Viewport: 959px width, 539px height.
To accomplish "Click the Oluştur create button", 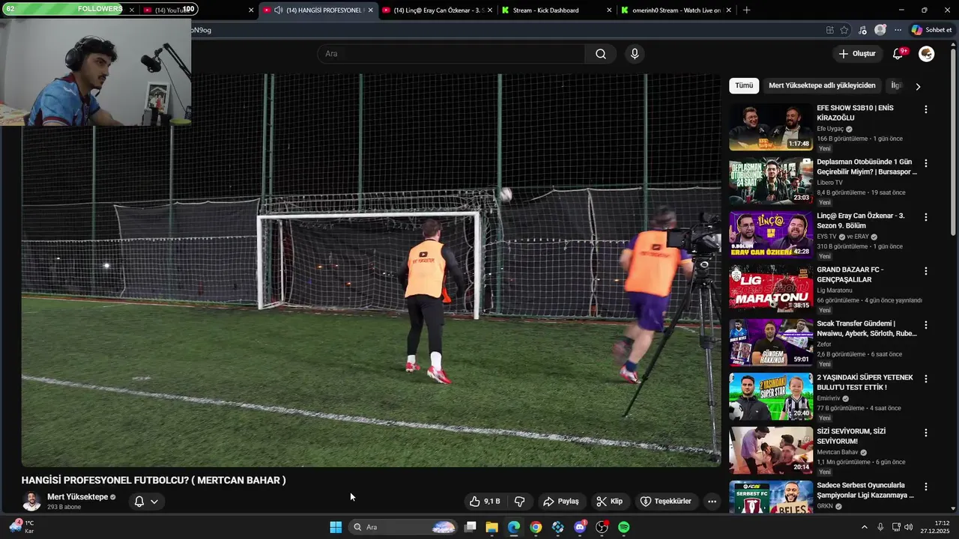I will click(x=856, y=54).
